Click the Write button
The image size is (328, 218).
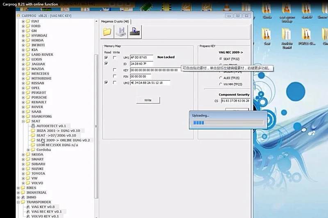pos(148,100)
